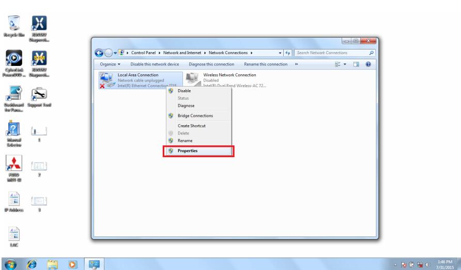Viewport: 461px width, 270px height.
Task: Click the Explorer forward arrow button
Action: [x=109, y=53]
